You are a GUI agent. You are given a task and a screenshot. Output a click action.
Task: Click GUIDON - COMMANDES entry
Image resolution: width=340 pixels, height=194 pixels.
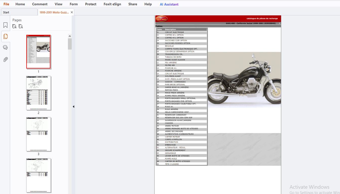coord(175,82)
